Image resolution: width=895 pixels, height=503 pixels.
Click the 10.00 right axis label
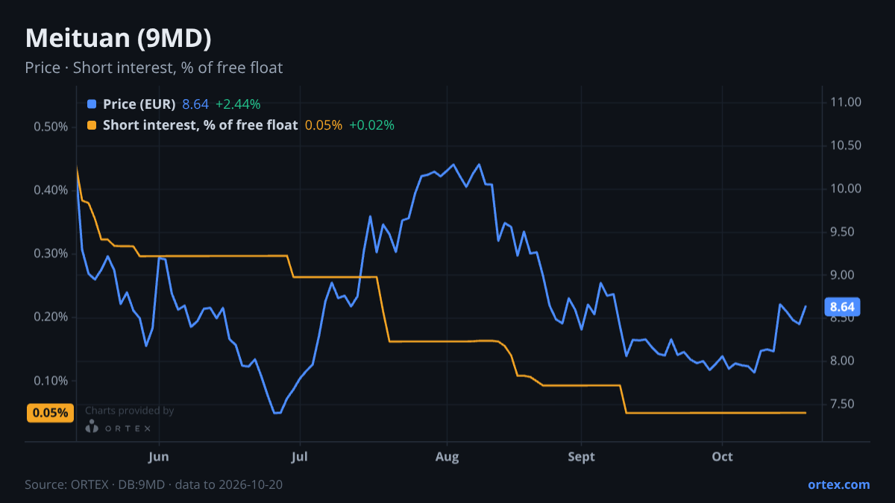pos(847,189)
